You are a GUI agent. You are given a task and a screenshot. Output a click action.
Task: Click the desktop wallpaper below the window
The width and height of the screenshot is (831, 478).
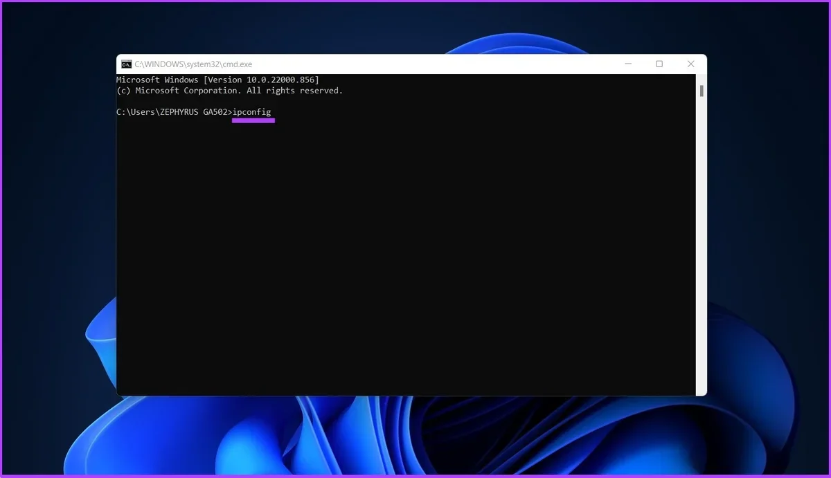(415, 436)
